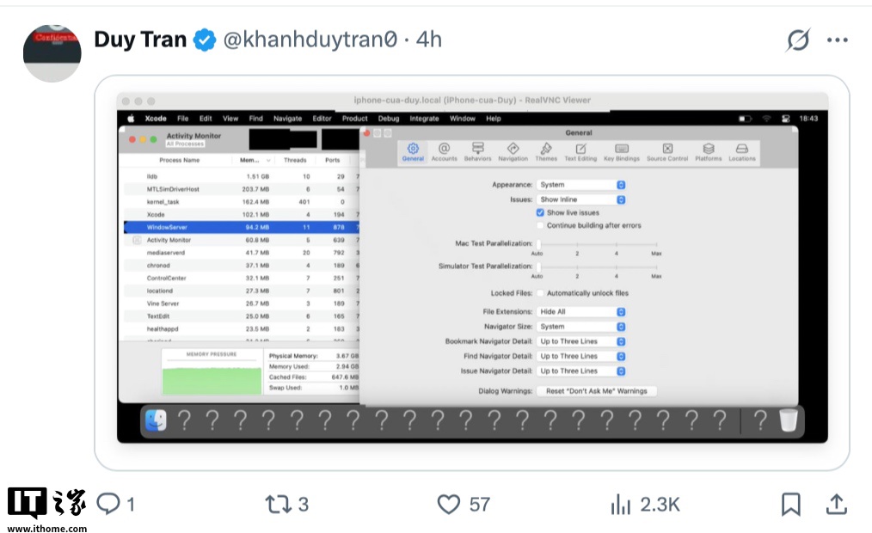
Task: Open the Platforms preferences pane
Action: (x=709, y=152)
